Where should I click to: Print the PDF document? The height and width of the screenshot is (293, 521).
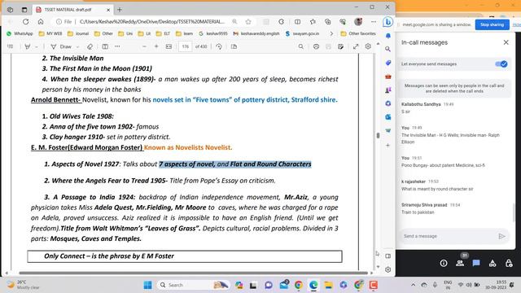[x=316, y=46]
